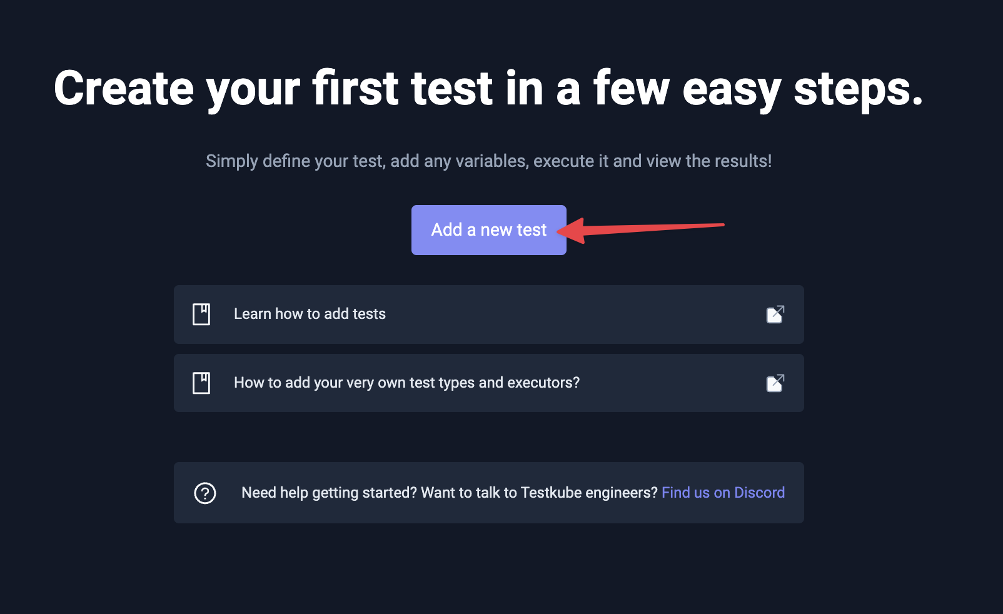Open How to add your very own test types guide
This screenshot has width=1003, height=614.
[406, 383]
